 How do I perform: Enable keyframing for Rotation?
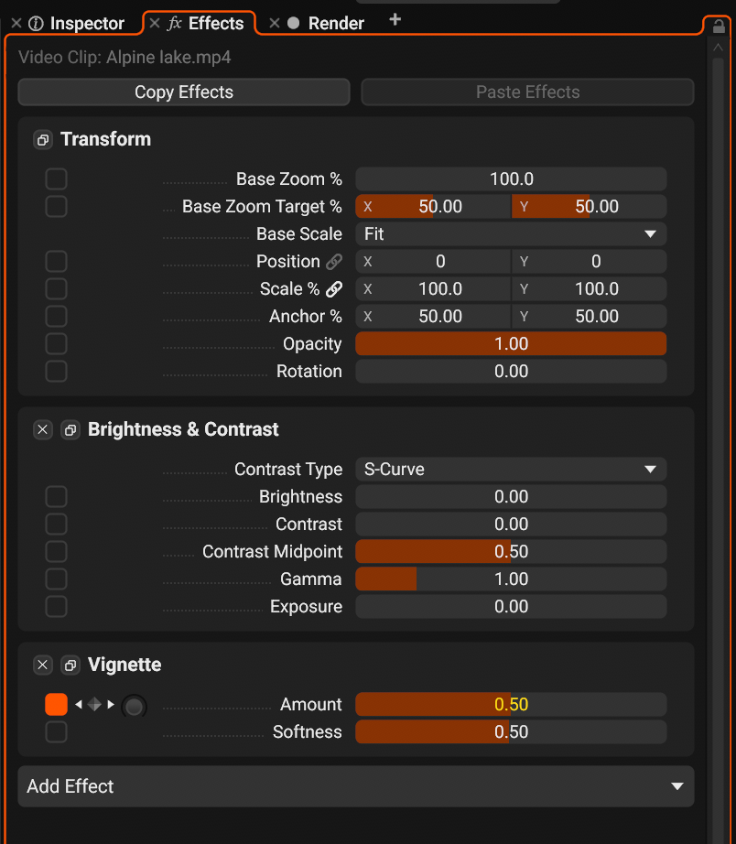click(x=56, y=371)
